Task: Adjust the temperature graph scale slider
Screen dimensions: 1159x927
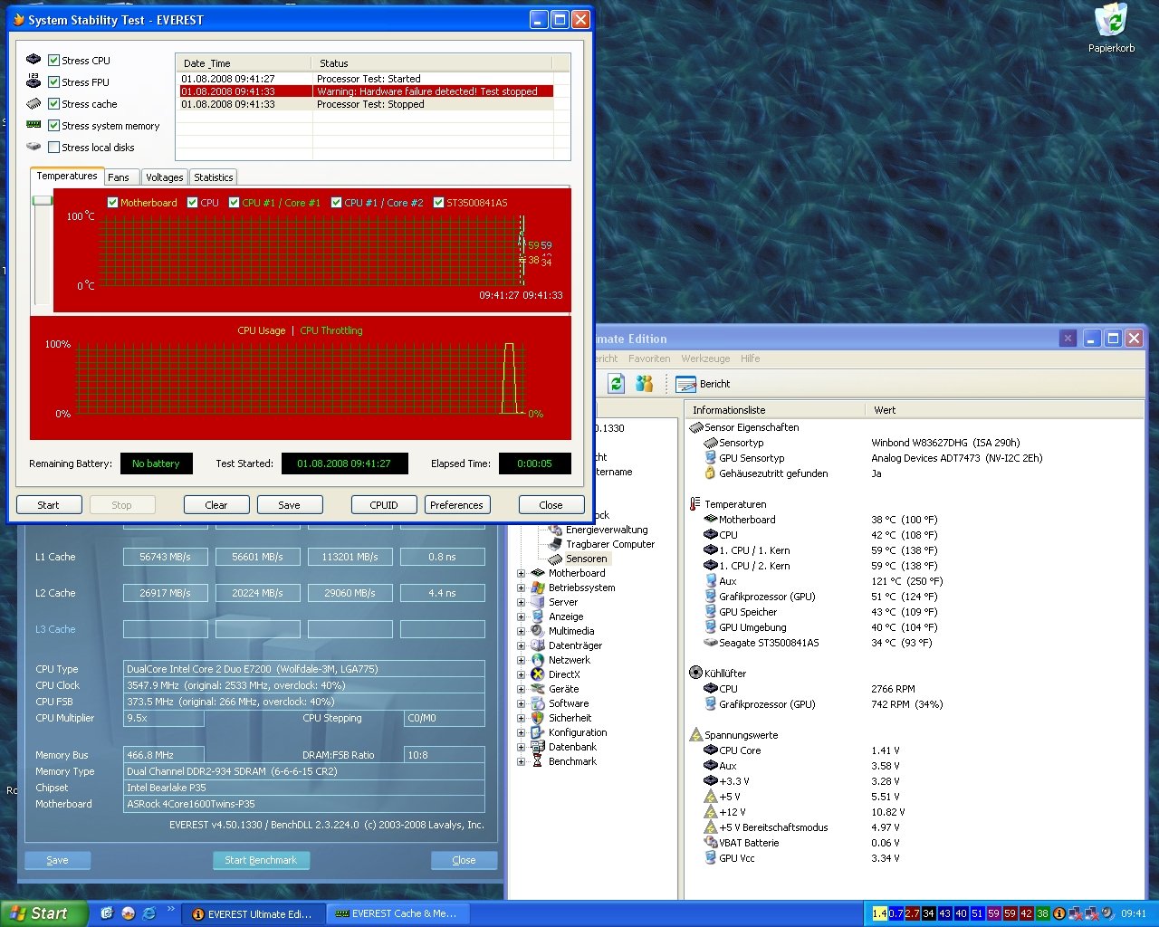Action: (x=43, y=200)
